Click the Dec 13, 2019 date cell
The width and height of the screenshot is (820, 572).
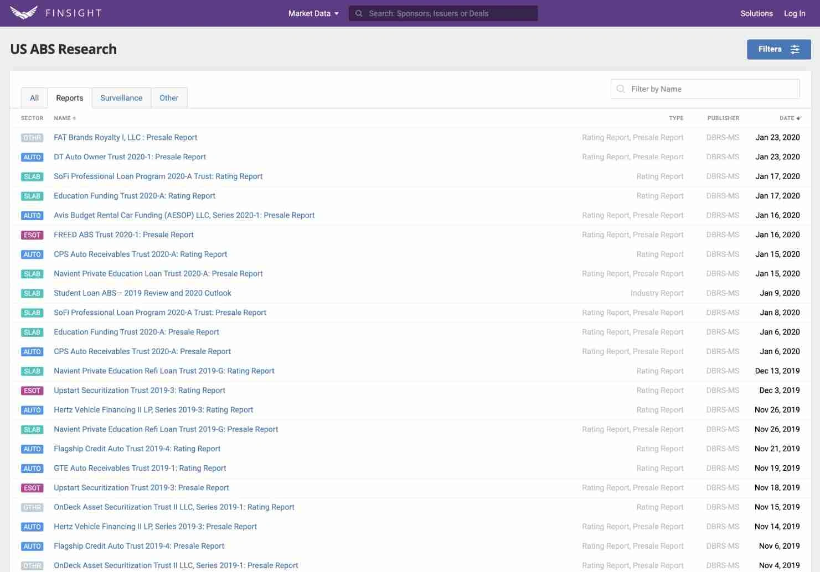tap(777, 371)
